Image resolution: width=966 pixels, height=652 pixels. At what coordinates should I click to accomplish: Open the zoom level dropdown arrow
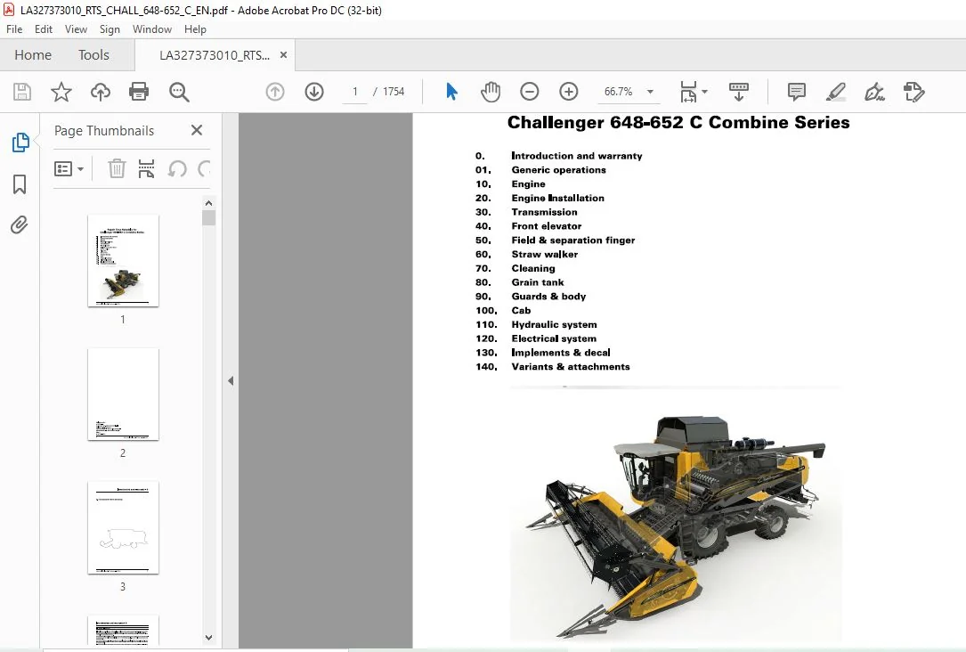tap(650, 92)
